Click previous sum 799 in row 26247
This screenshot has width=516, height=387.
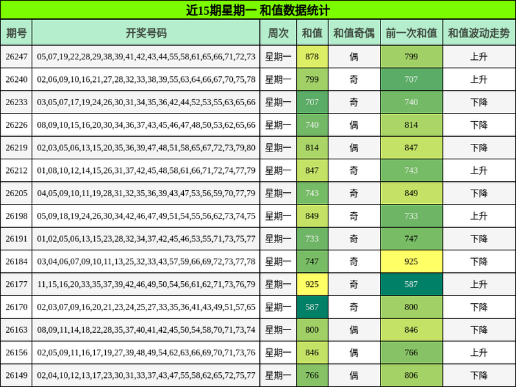pos(412,57)
